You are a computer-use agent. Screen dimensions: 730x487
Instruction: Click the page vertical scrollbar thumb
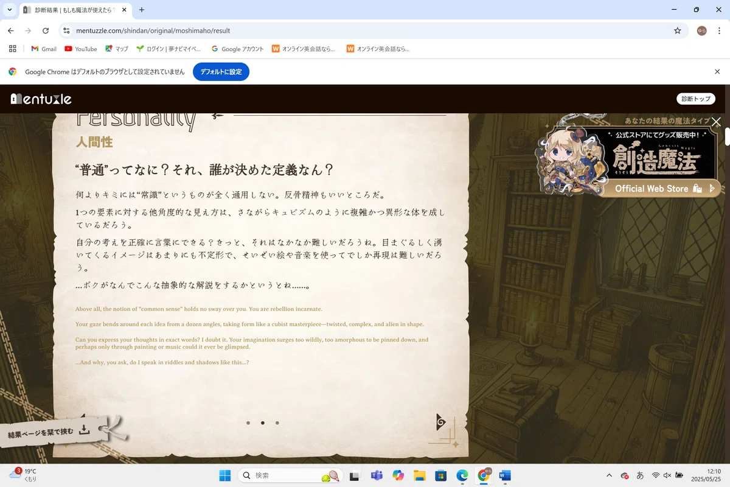pos(727,136)
